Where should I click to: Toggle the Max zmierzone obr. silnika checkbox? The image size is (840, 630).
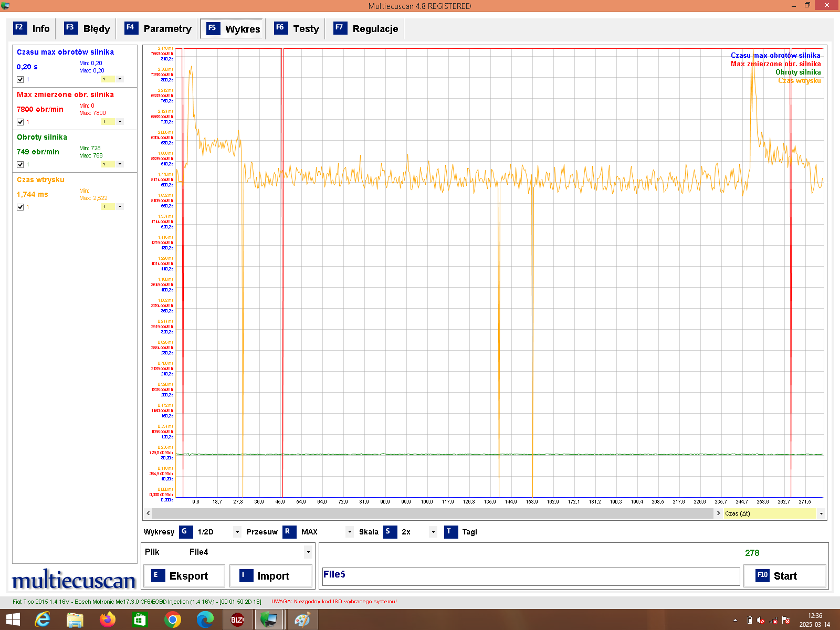tap(20, 122)
